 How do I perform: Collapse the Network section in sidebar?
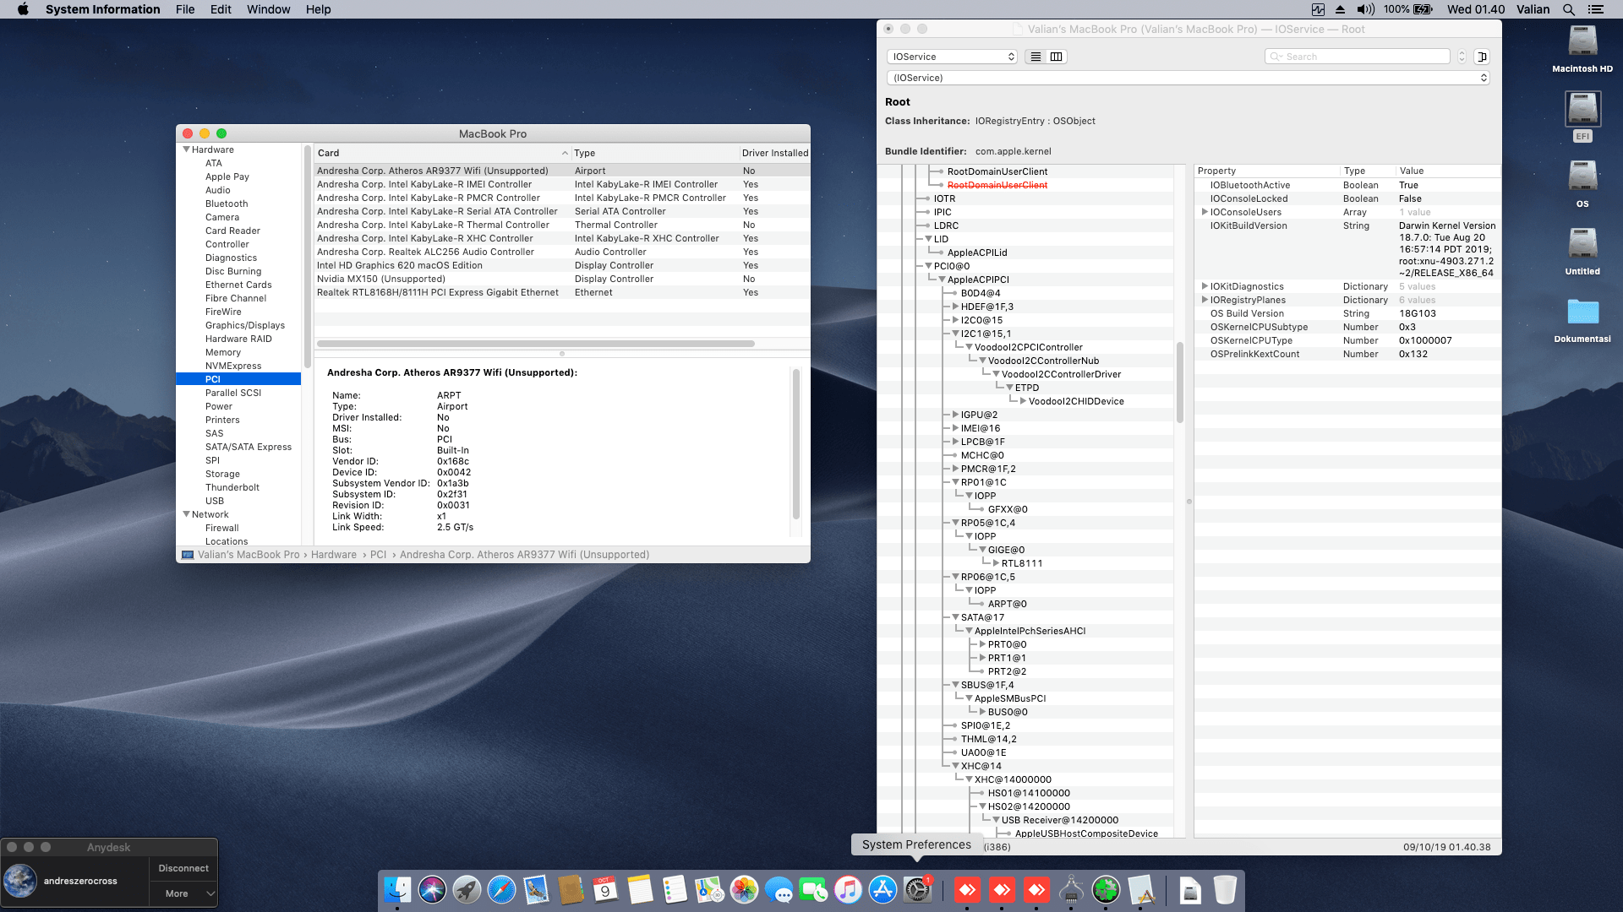coord(187,514)
